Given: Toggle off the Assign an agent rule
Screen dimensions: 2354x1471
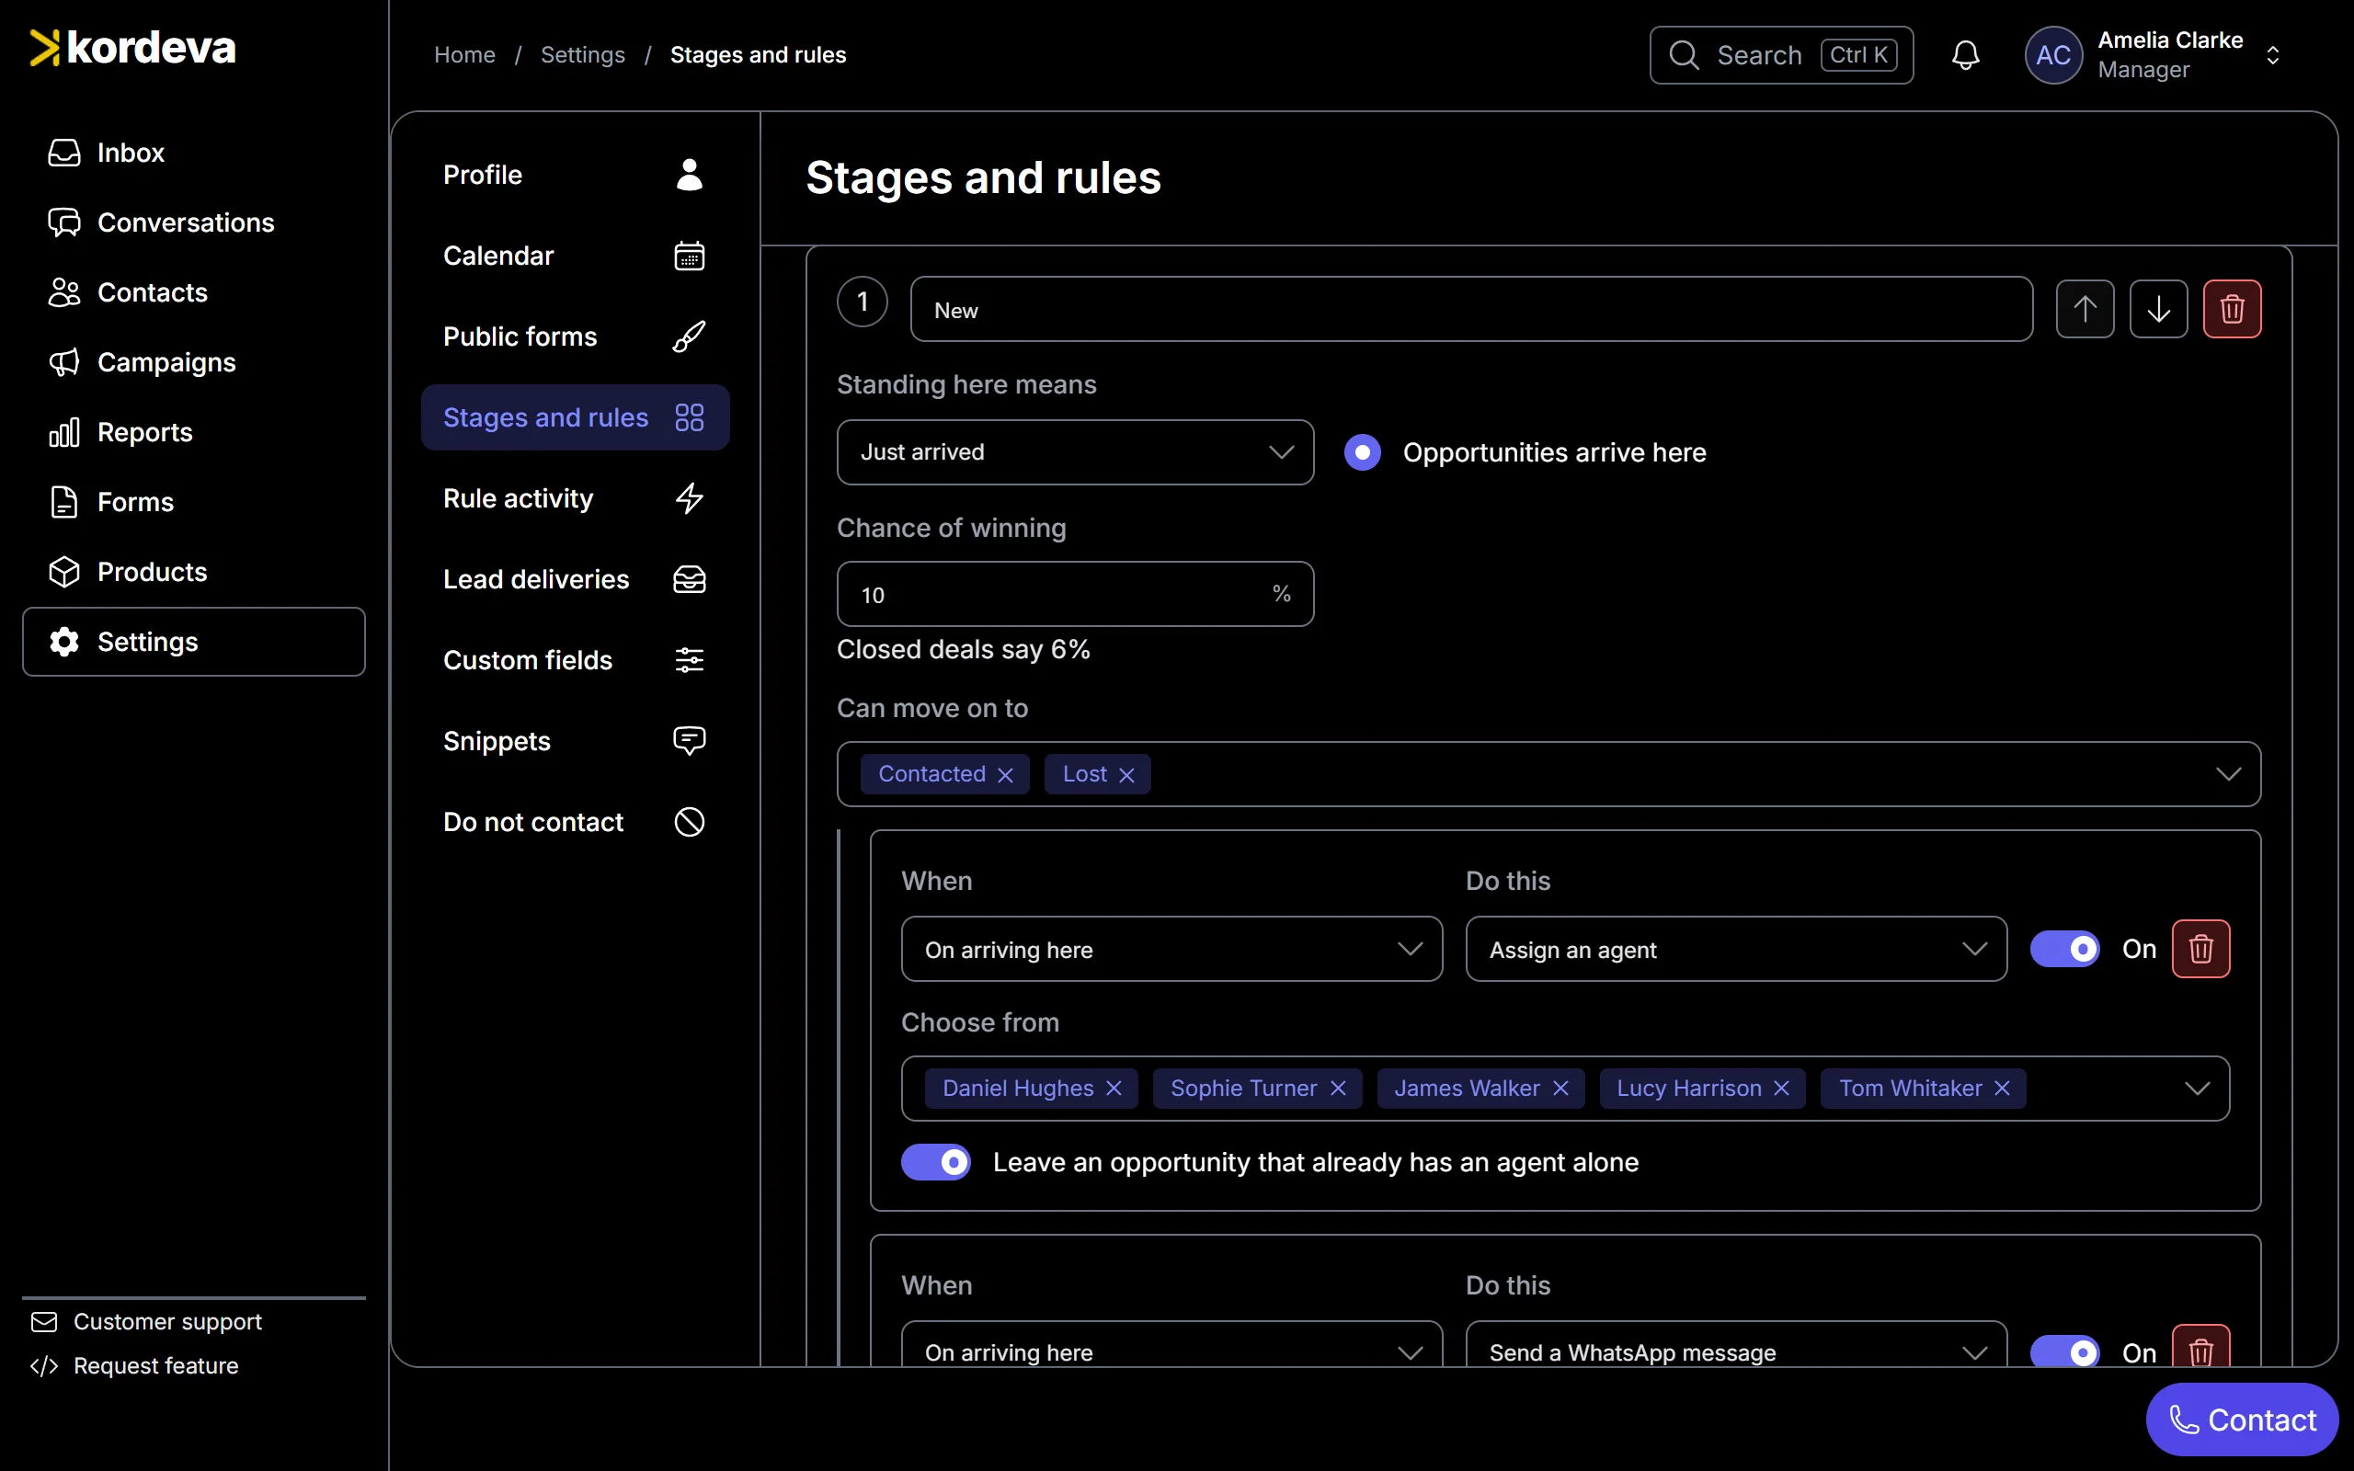Looking at the screenshot, I should [2064, 949].
